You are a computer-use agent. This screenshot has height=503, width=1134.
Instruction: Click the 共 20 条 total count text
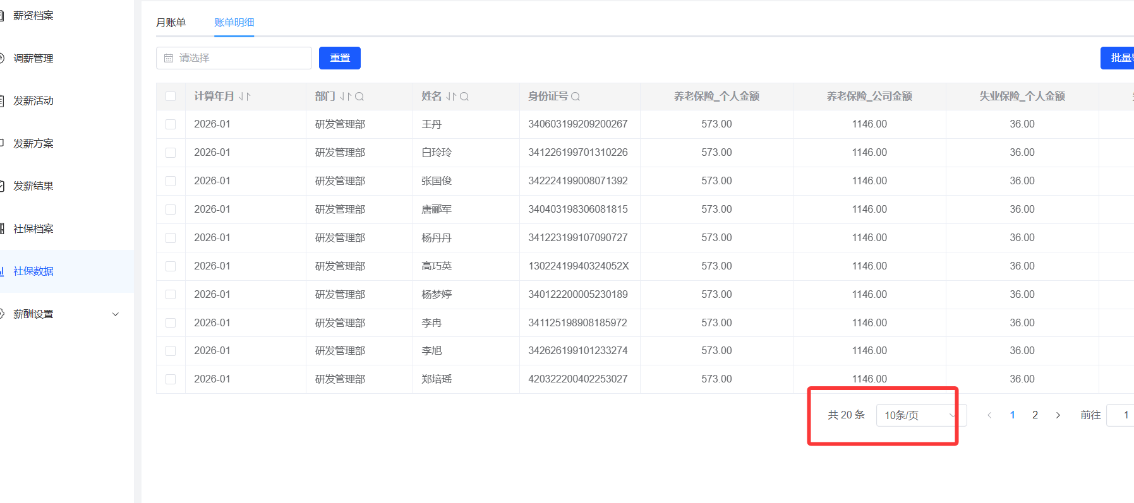pyautogui.click(x=847, y=415)
